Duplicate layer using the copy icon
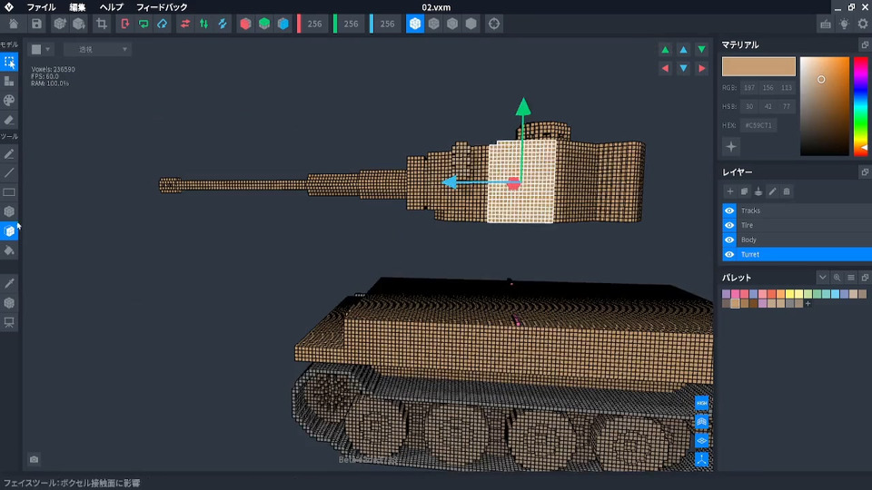The image size is (872, 490). tap(744, 191)
